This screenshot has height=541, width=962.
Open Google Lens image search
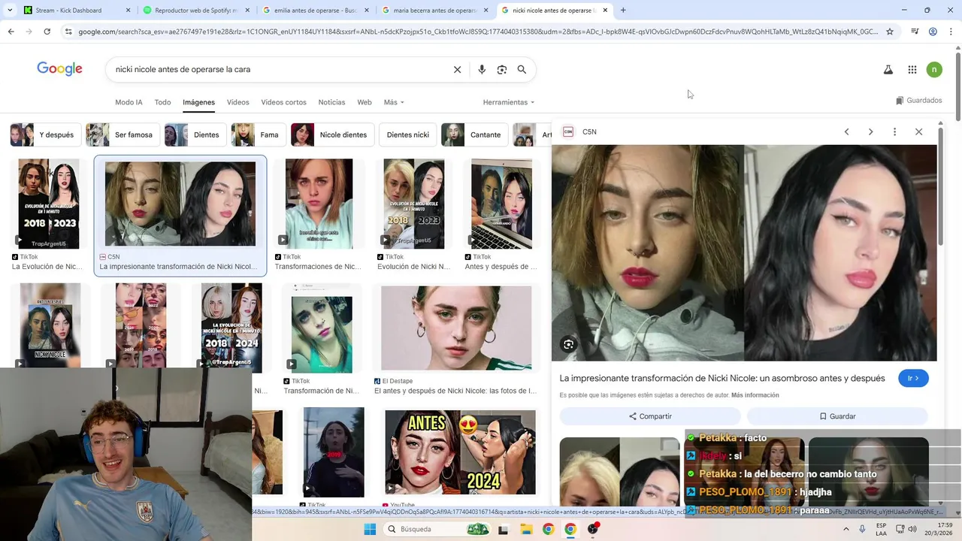[x=502, y=69]
